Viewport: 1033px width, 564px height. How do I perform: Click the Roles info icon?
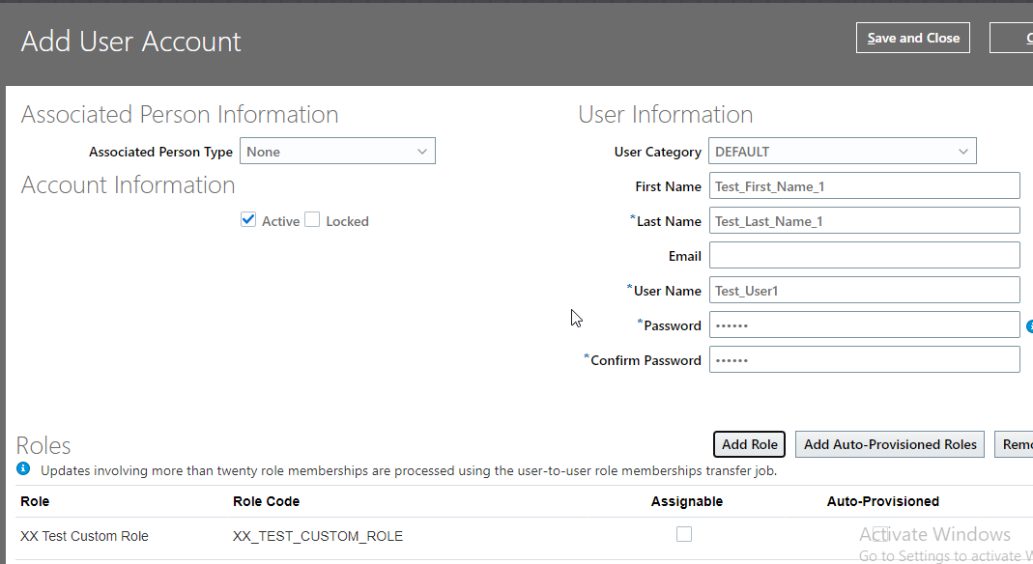coord(23,468)
